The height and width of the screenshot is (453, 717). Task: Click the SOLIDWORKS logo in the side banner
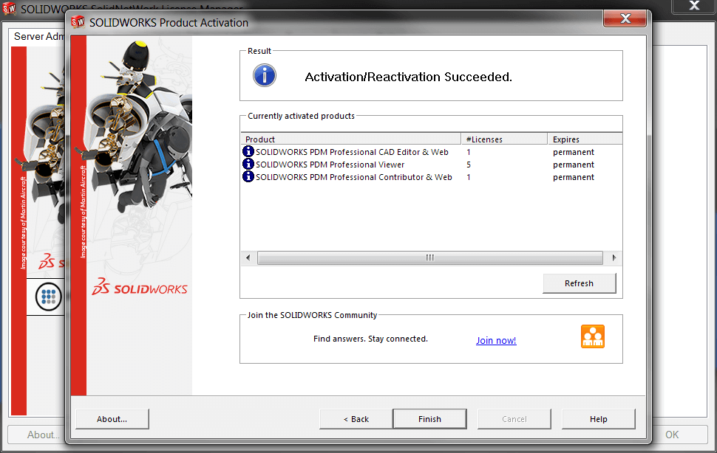140,287
